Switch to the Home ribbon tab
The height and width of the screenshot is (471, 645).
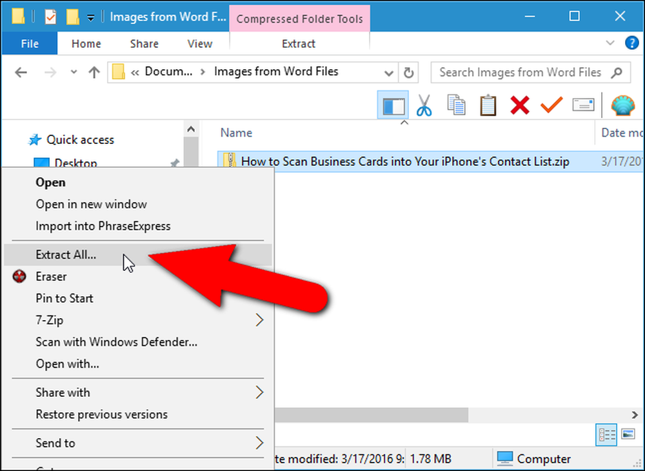point(86,44)
